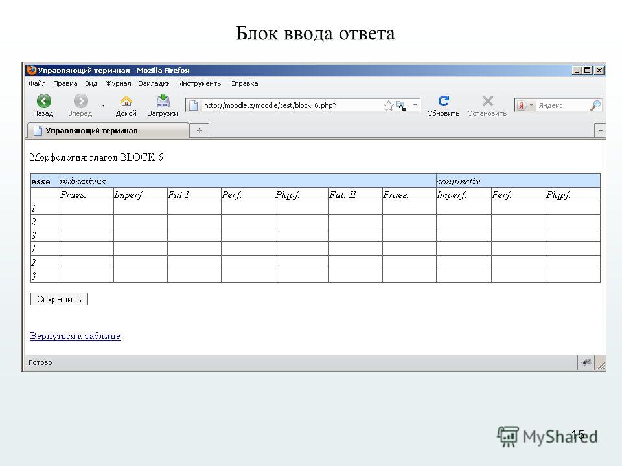Open the Инструменты menu

pos(200,83)
